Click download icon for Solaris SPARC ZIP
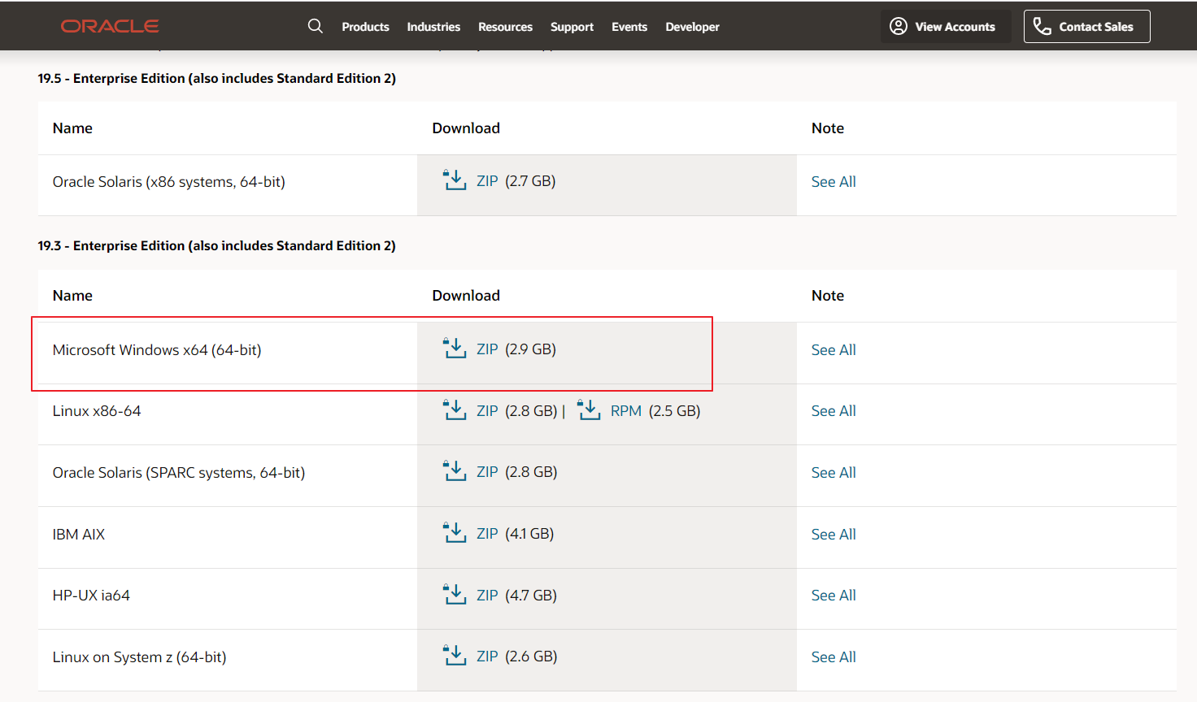This screenshot has height=702, width=1197. [455, 471]
